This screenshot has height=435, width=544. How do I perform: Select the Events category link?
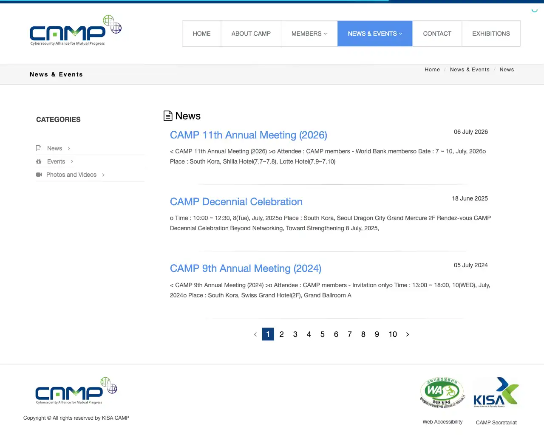coord(56,161)
